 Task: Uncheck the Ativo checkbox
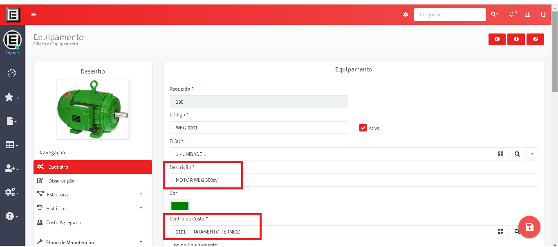[x=363, y=128]
